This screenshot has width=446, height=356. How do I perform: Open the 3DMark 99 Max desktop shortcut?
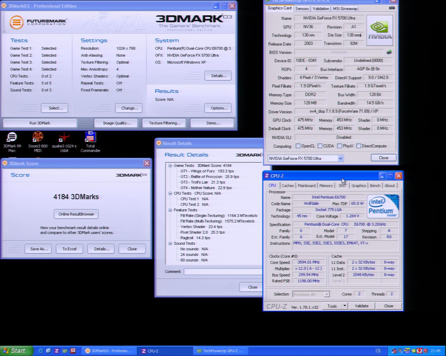click(x=12, y=142)
